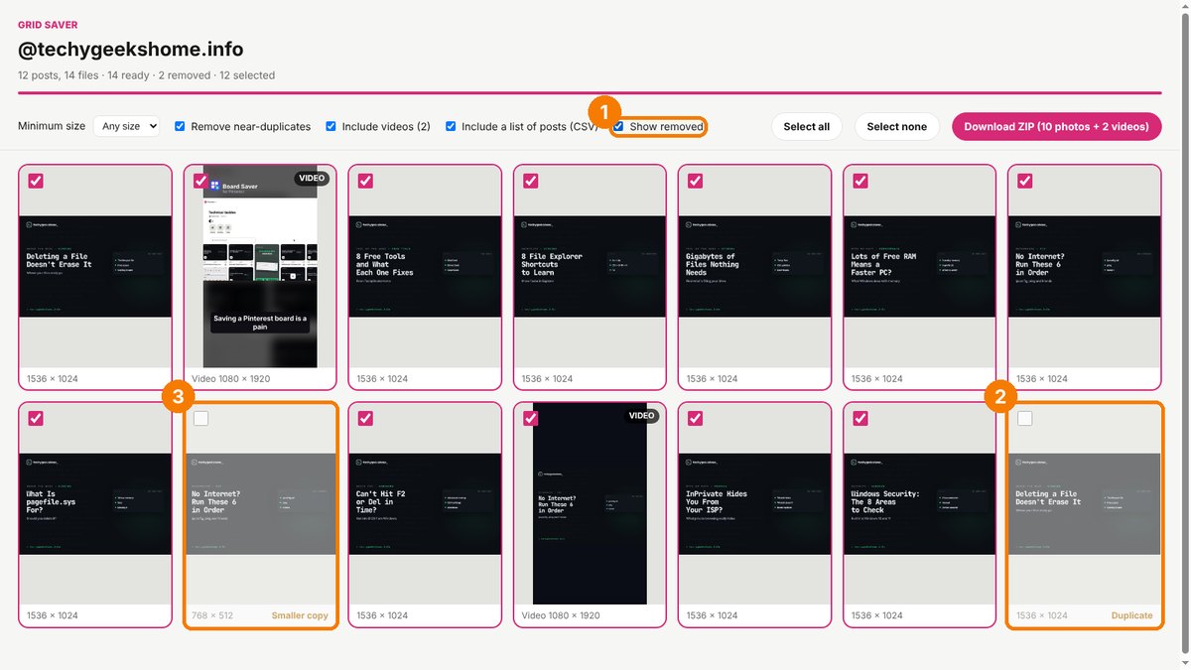Check the box on the 'Smaller copy' card

click(200, 418)
